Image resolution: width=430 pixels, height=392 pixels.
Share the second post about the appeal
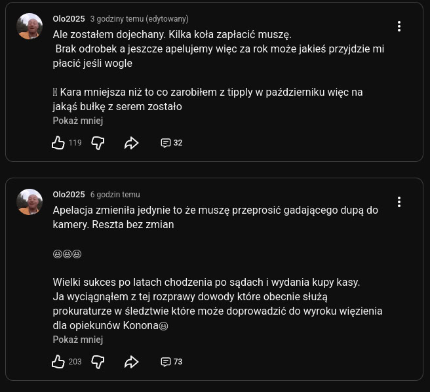131,361
